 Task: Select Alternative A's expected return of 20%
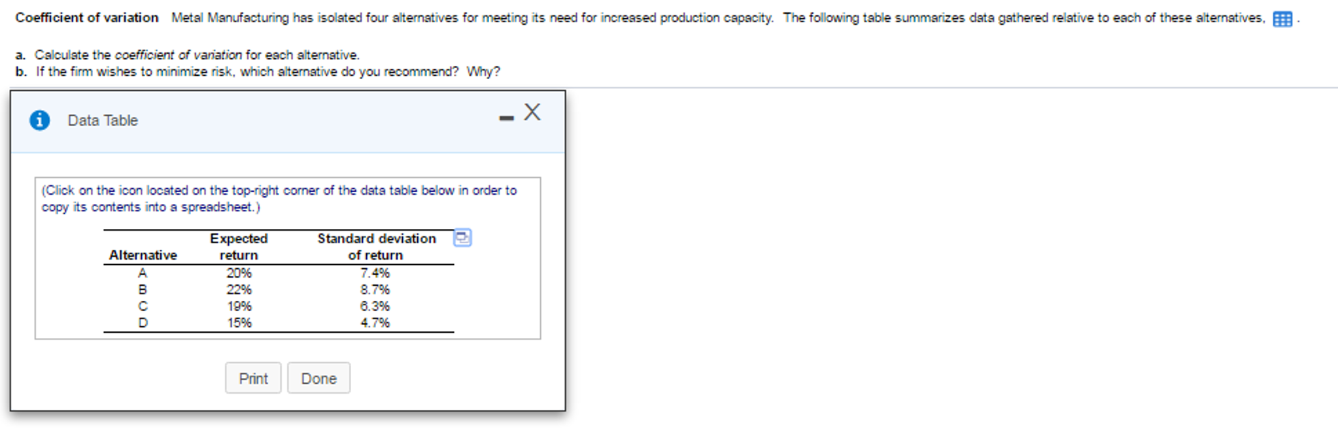pyautogui.click(x=240, y=273)
